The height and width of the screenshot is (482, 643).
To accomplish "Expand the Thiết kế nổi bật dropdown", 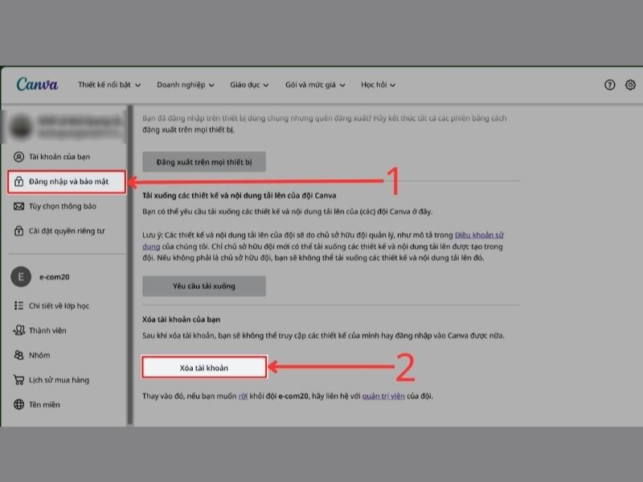I will [x=109, y=85].
